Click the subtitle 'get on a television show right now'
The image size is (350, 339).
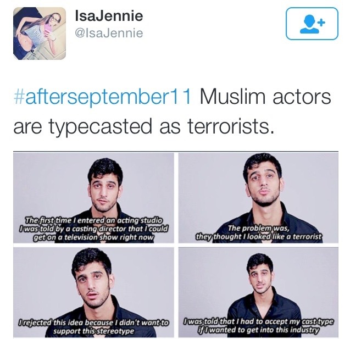(x=93, y=237)
